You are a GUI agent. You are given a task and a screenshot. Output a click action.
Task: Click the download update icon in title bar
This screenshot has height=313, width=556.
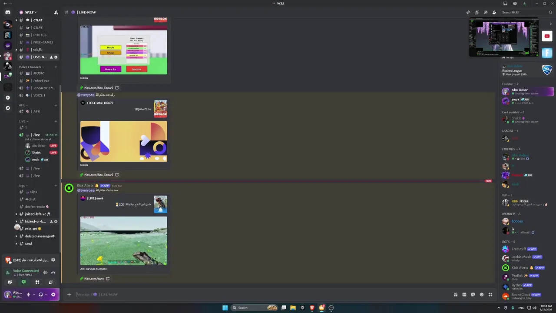[x=524, y=3]
